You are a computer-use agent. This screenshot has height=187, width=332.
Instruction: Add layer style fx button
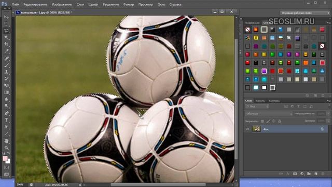tap(288, 173)
